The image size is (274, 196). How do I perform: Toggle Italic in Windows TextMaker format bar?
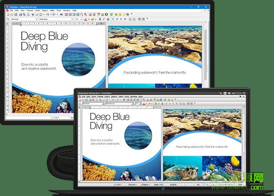(104, 19)
